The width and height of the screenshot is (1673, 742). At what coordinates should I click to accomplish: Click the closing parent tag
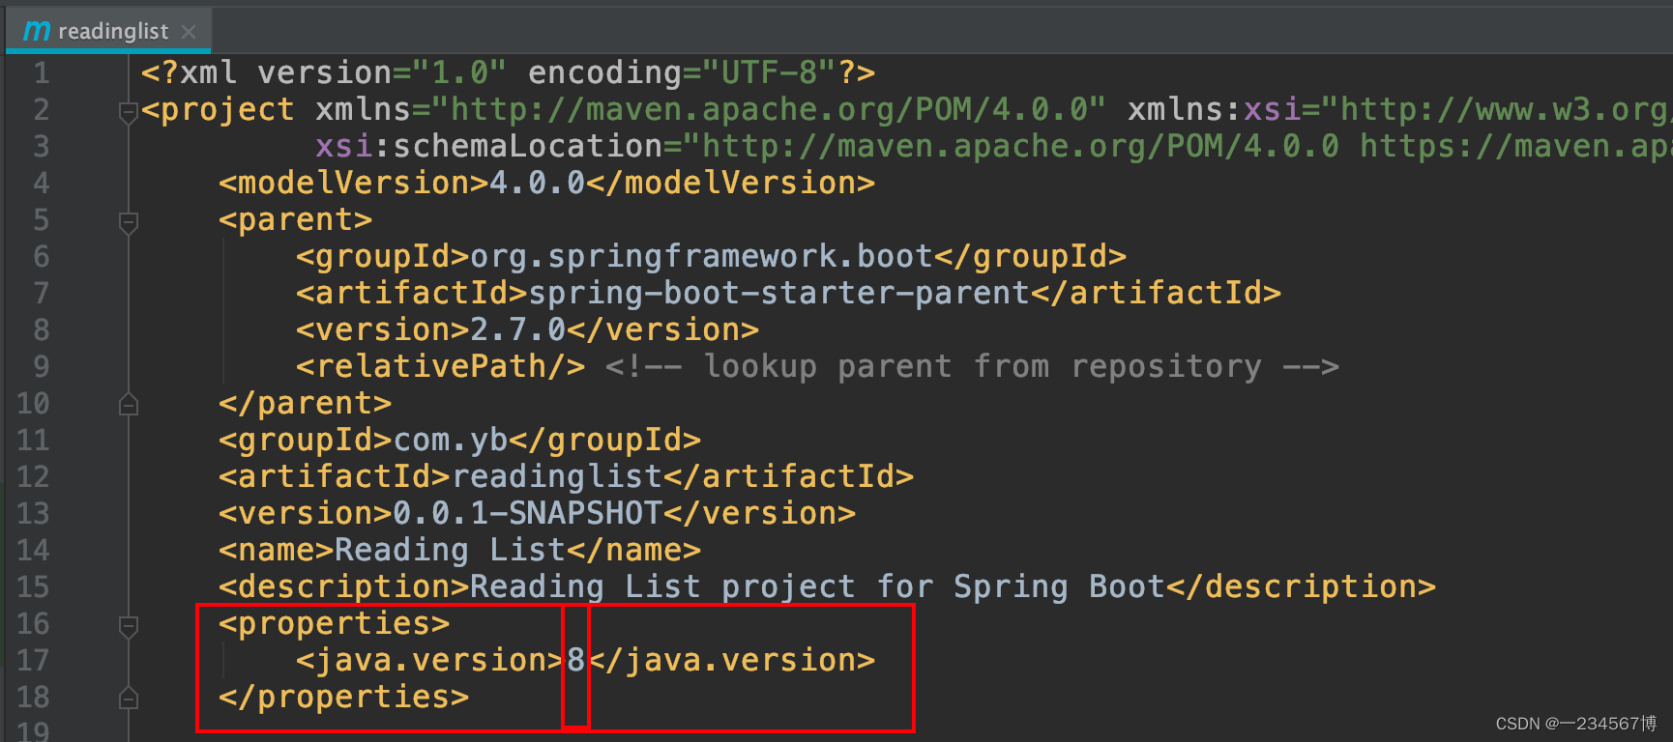click(305, 404)
